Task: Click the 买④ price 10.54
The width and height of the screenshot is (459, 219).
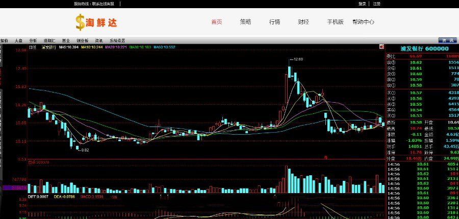Action: point(416,110)
